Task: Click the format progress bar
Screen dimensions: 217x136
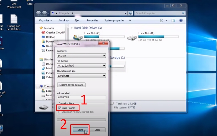Action: tap(81, 120)
